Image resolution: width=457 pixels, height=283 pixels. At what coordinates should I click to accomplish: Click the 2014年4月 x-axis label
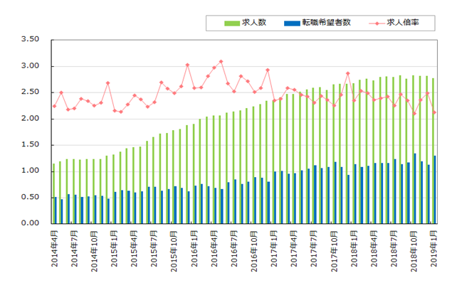click(x=55, y=249)
